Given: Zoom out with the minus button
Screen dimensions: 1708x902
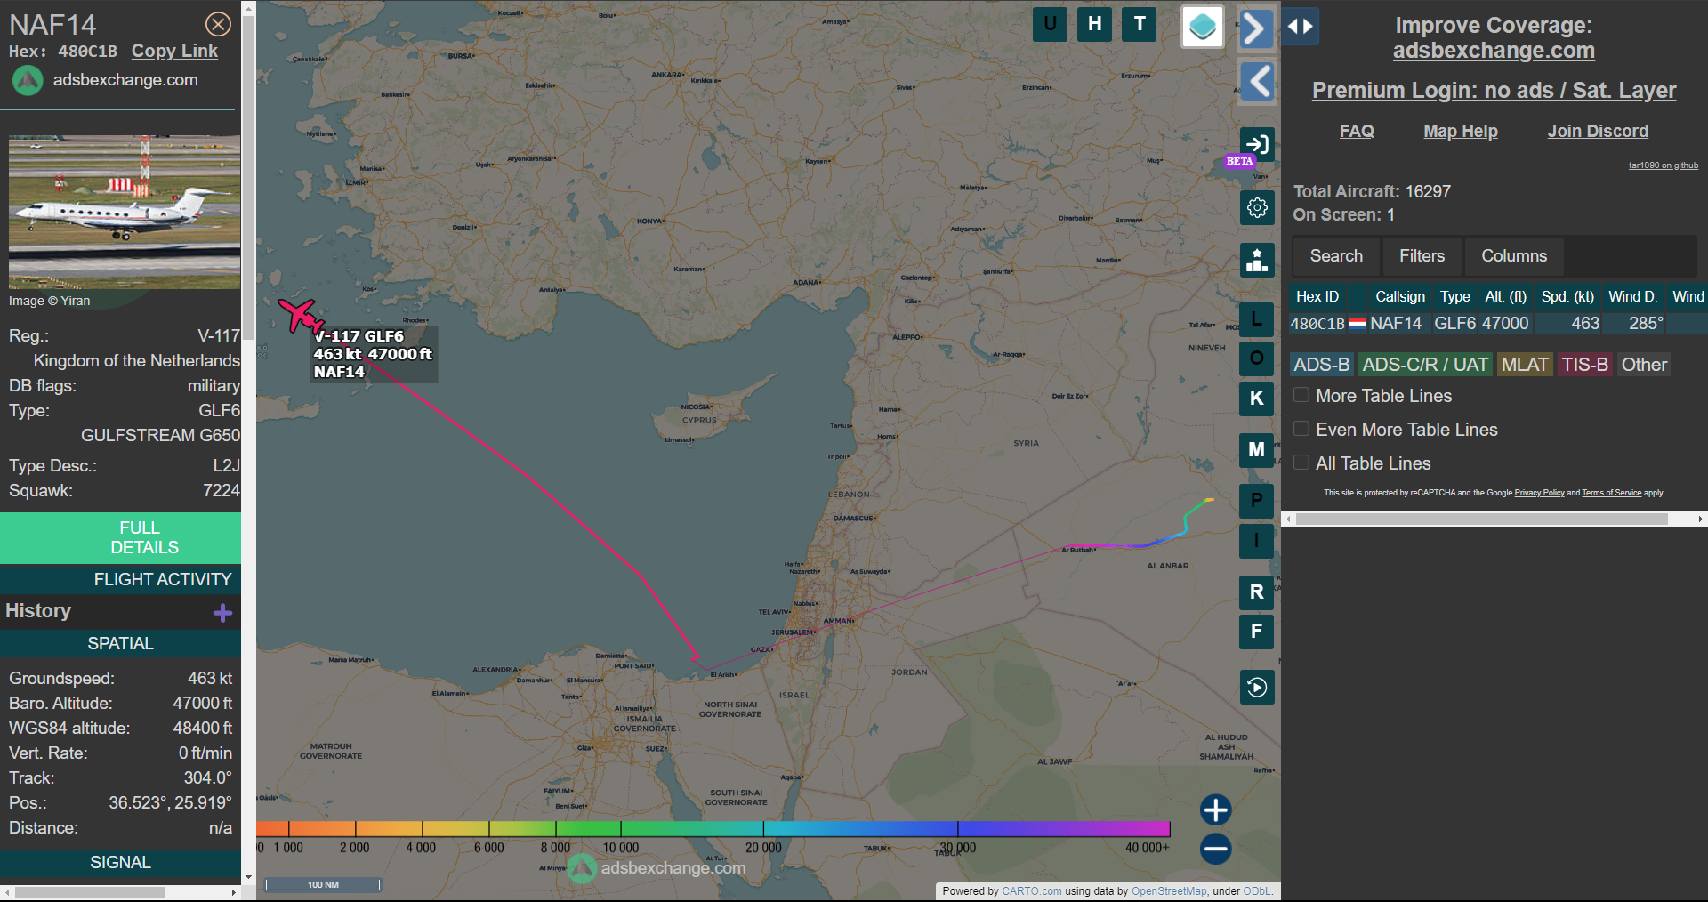Looking at the screenshot, I should point(1216,849).
